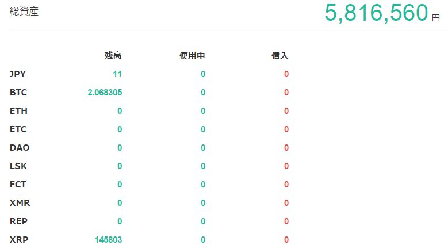Click the red 借入 value in the XRP row
Viewport: 448px width, 245px height.
pyautogui.click(x=286, y=240)
